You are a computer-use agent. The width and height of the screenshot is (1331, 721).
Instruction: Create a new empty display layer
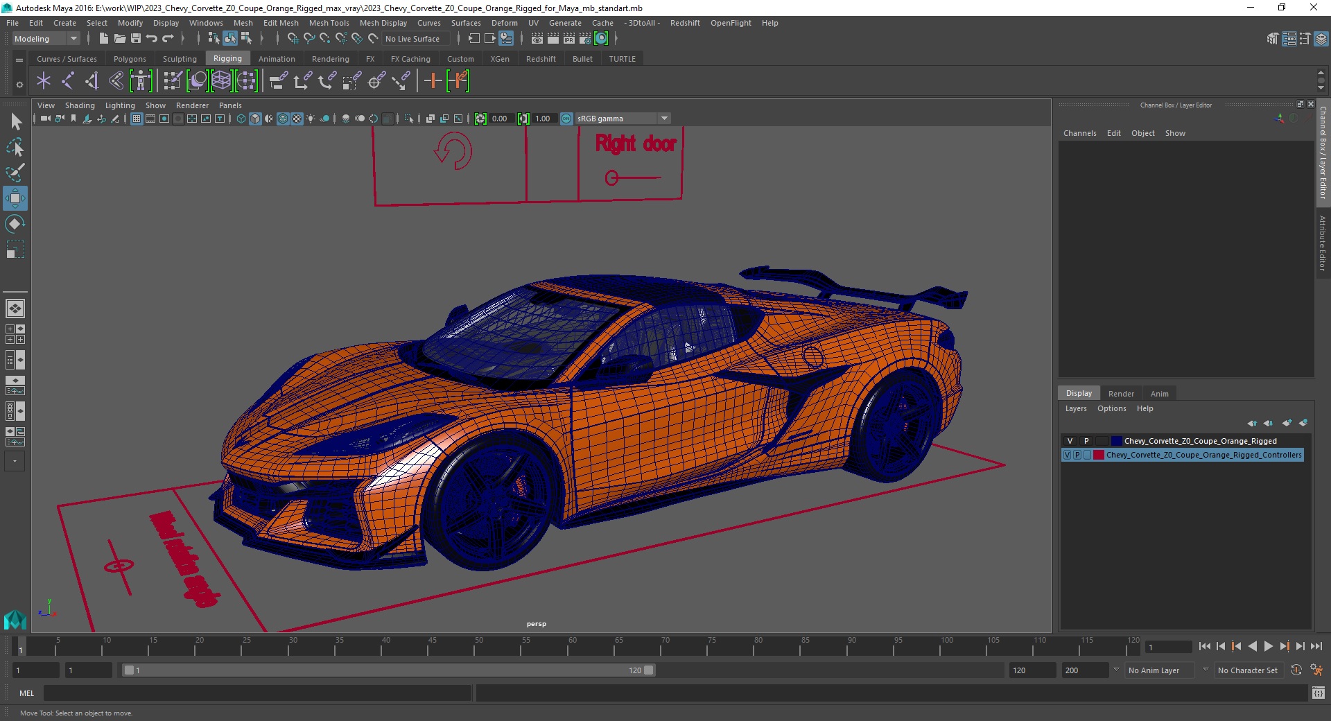coord(1287,423)
